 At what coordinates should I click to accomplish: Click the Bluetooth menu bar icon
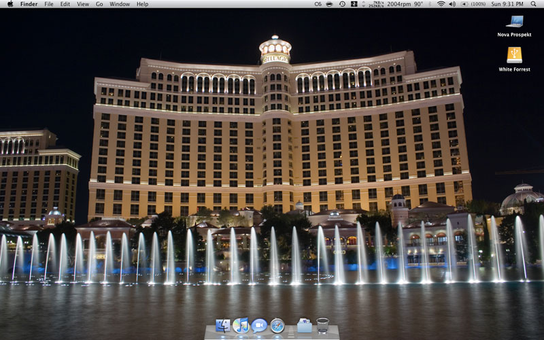point(430,4)
